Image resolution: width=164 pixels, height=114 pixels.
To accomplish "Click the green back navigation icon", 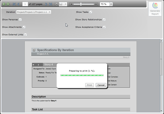I will 4,4.
